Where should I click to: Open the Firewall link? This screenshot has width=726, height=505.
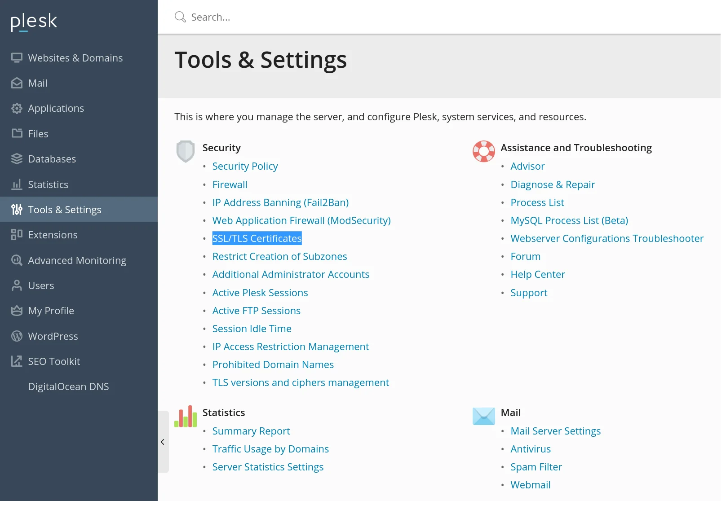tap(230, 184)
